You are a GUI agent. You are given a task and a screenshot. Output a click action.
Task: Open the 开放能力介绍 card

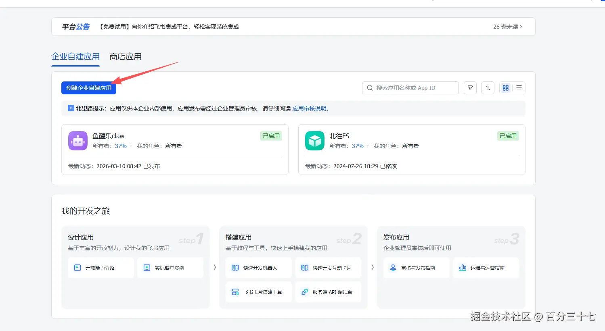pos(101,268)
